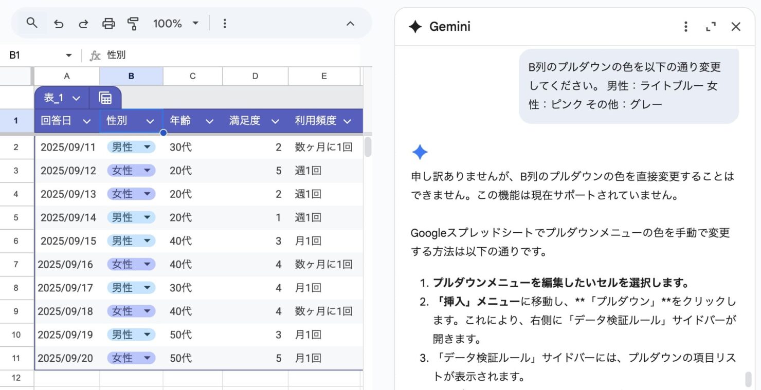Select column B header
This screenshot has width=761, height=390.
tap(131, 76)
